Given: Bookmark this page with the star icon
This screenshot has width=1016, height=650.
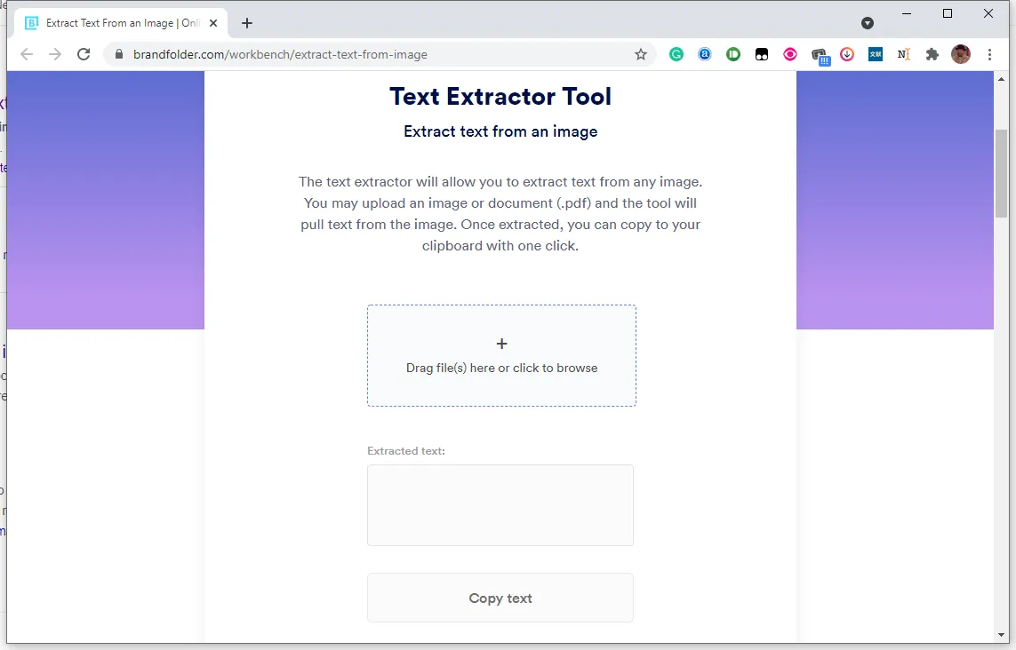Looking at the screenshot, I should (641, 54).
